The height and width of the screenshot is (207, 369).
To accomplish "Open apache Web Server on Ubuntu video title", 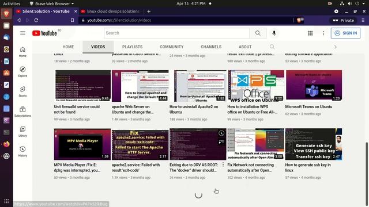I will pyautogui.click(x=133, y=109).
